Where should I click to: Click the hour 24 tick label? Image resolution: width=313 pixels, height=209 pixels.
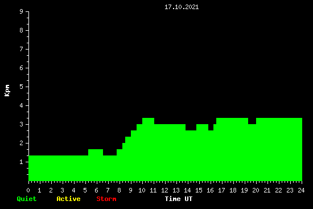click(x=301, y=190)
